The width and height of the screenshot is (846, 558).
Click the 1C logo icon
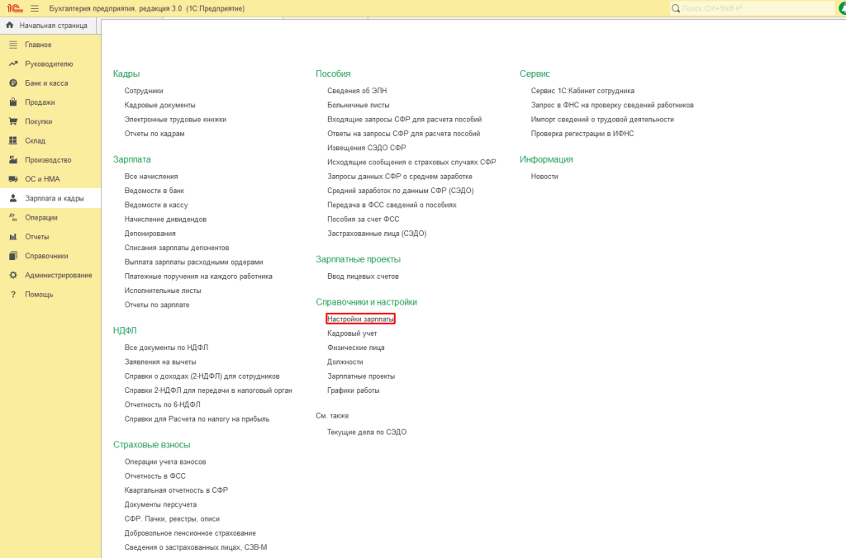[x=13, y=8]
